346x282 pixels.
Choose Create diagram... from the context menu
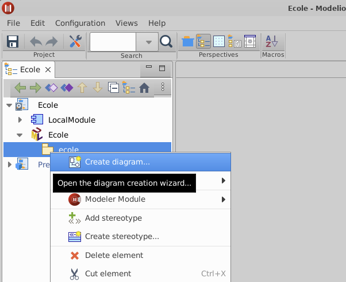141,162
